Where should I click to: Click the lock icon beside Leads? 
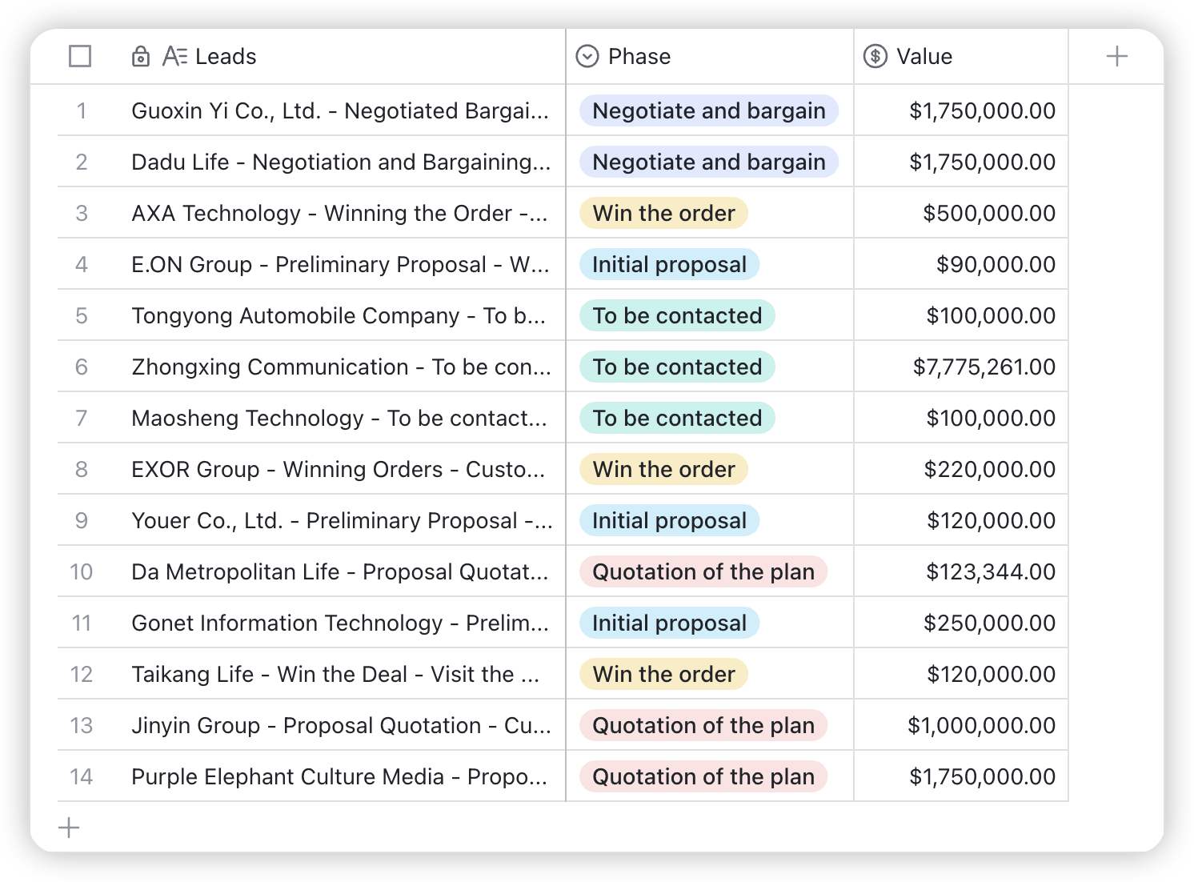point(141,56)
